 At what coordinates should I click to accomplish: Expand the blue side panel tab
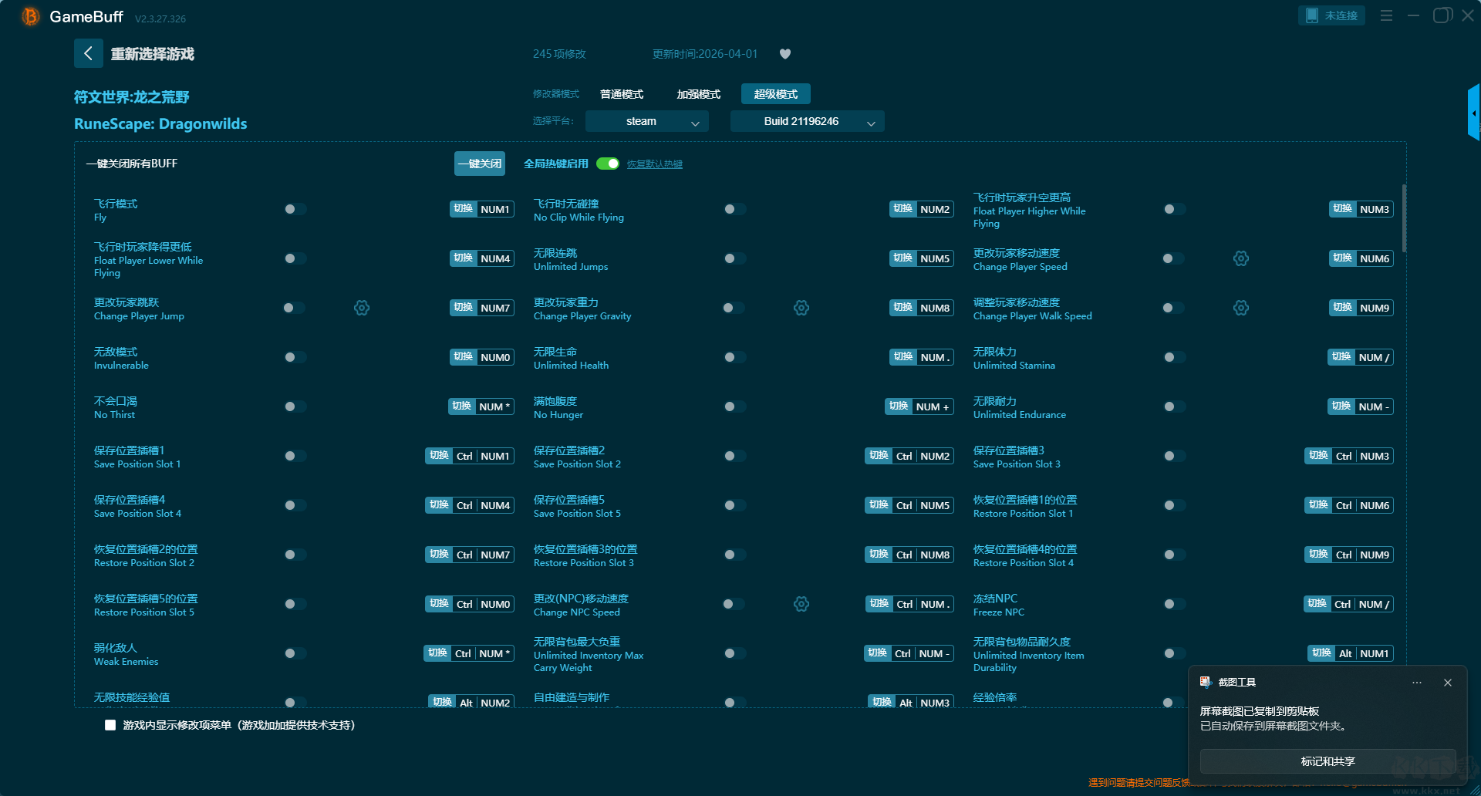coord(1473,113)
